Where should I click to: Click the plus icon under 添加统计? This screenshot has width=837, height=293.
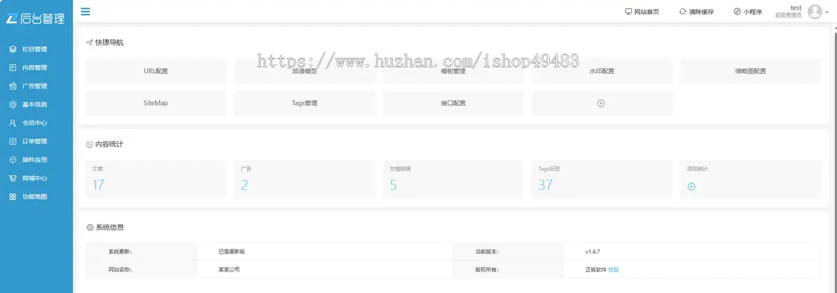pos(691,187)
